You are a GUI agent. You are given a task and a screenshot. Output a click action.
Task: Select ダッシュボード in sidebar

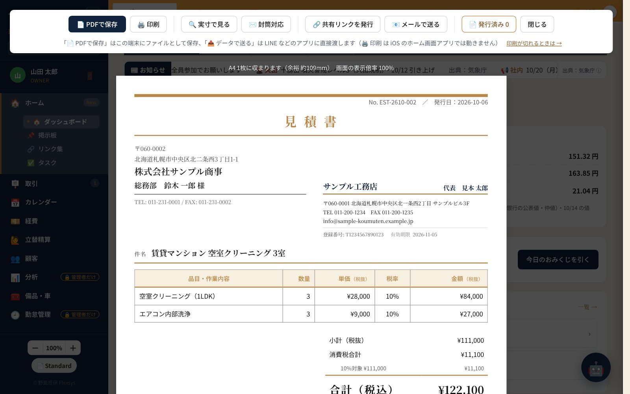(x=61, y=122)
